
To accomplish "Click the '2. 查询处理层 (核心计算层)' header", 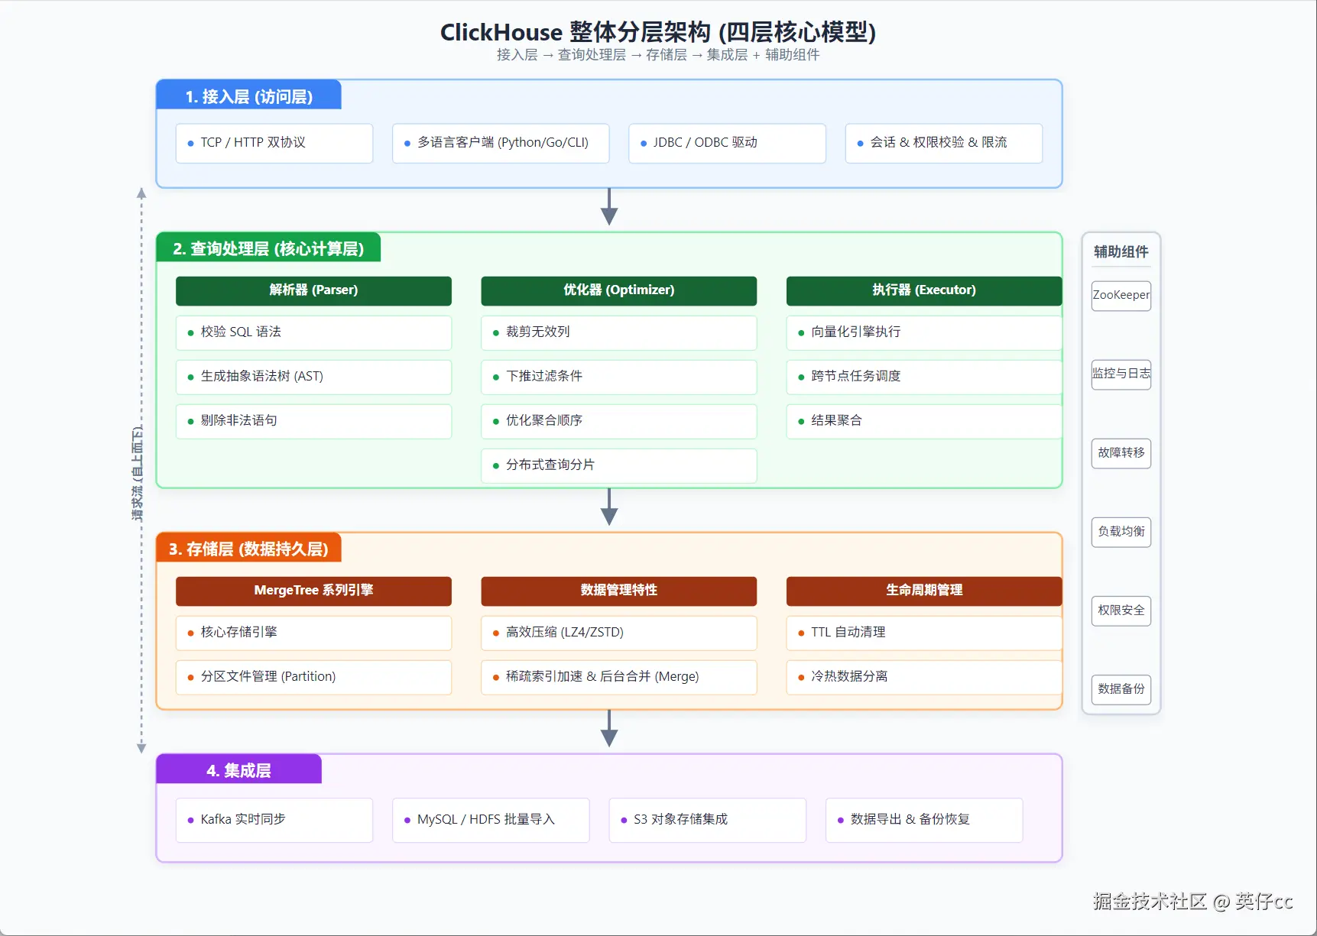I will click(x=268, y=248).
